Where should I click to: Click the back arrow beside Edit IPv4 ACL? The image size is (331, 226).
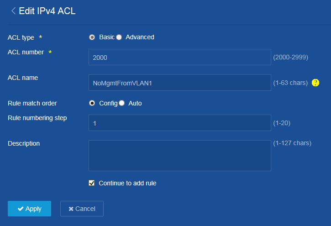coord(13,11)
